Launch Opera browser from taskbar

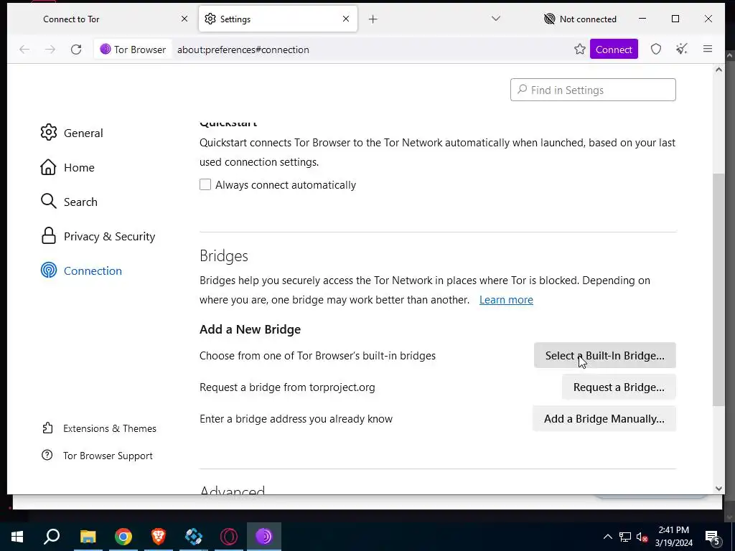pyautogui.click(x=229, y=537)
